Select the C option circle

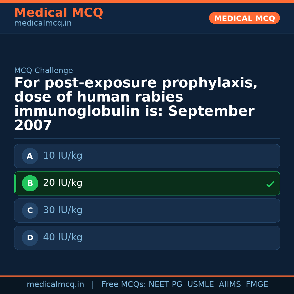[x=30, y=211]
